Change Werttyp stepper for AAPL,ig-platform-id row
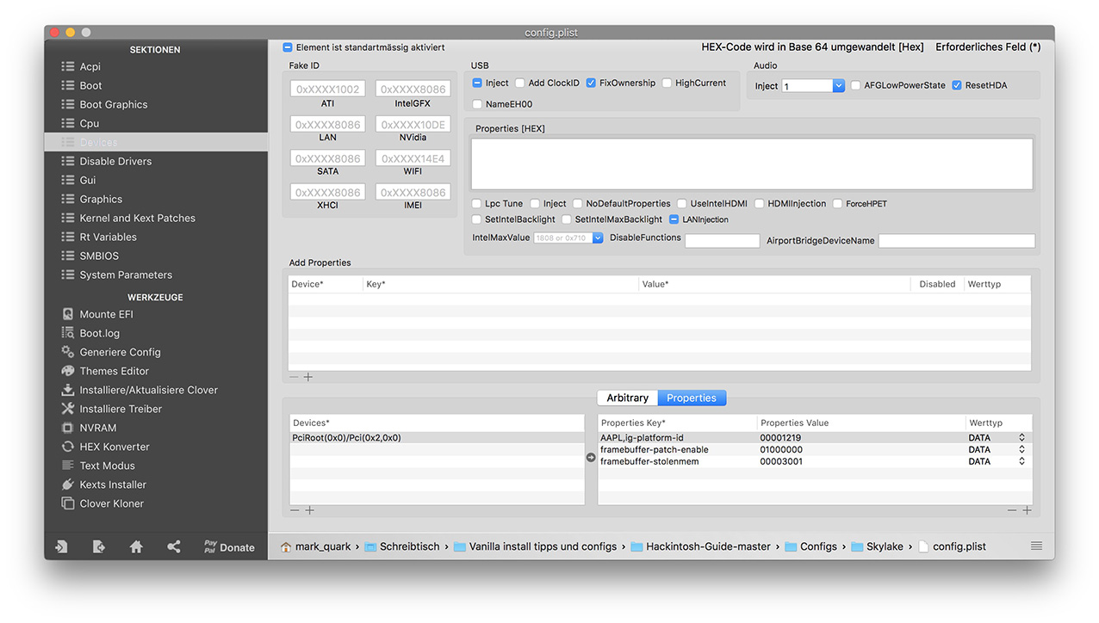The height and width of the screenshot is (623, 1099). [1021, 438]
